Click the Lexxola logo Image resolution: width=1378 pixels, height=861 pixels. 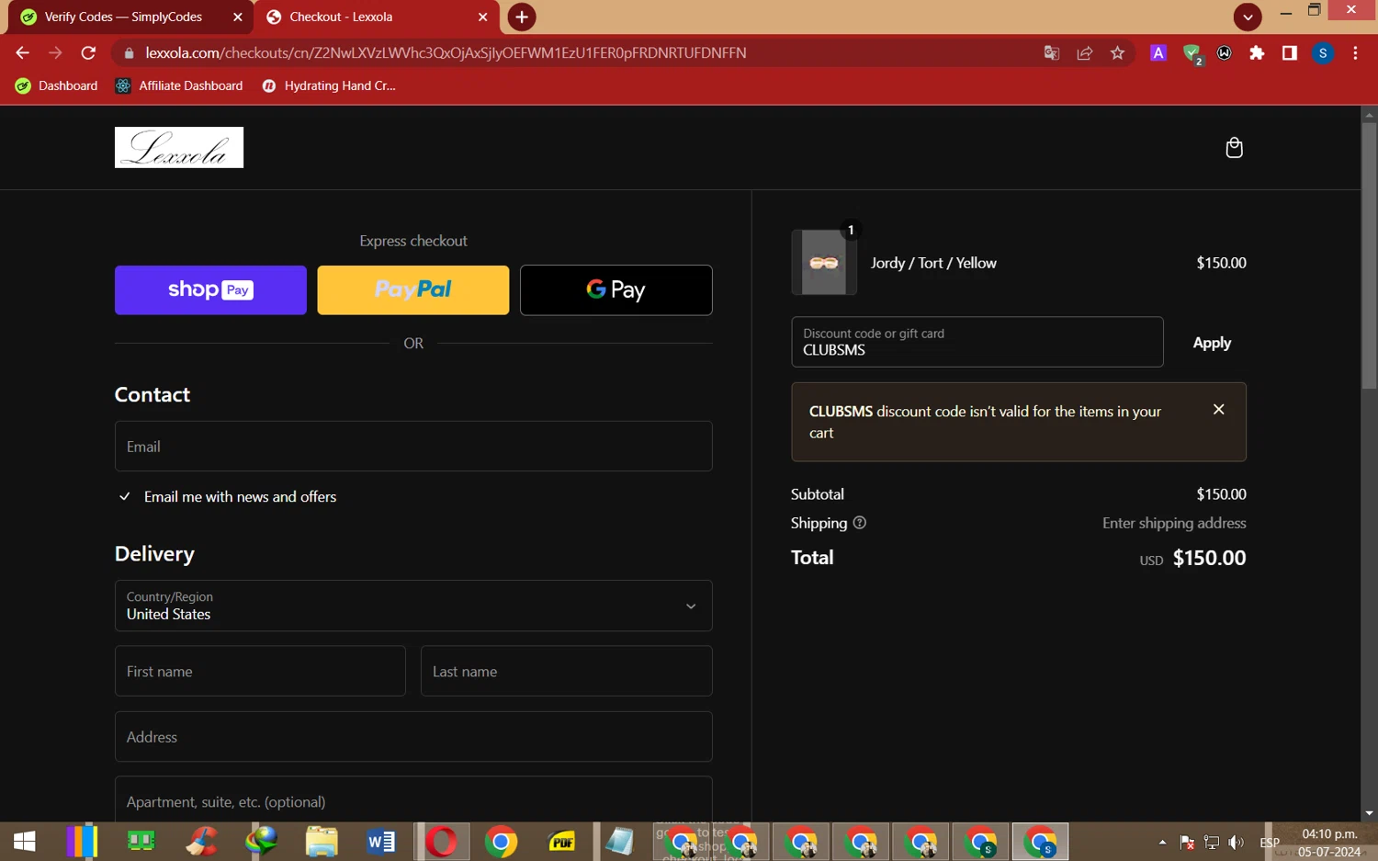179,147
